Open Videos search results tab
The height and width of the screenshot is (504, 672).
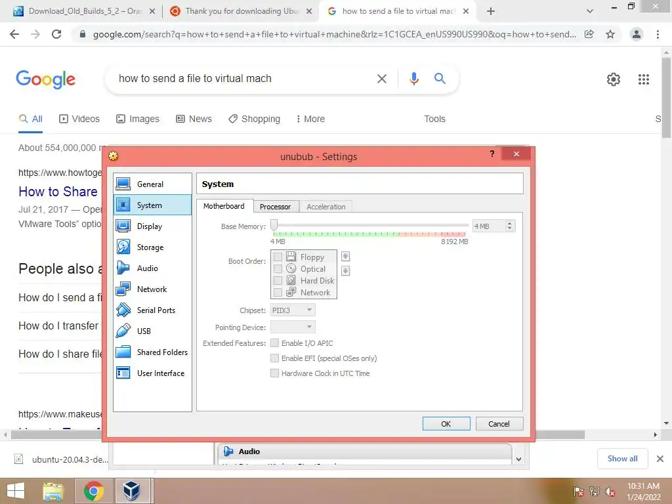click(x=79, y=119)
